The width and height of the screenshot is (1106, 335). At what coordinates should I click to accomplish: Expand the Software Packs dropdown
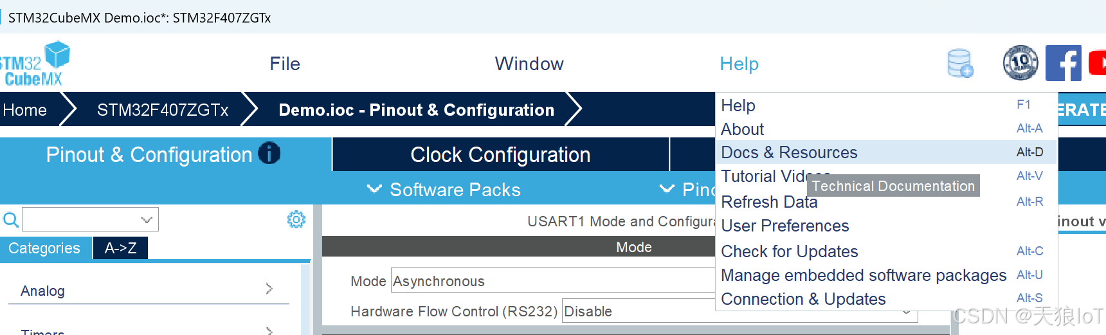coord(444,190)
